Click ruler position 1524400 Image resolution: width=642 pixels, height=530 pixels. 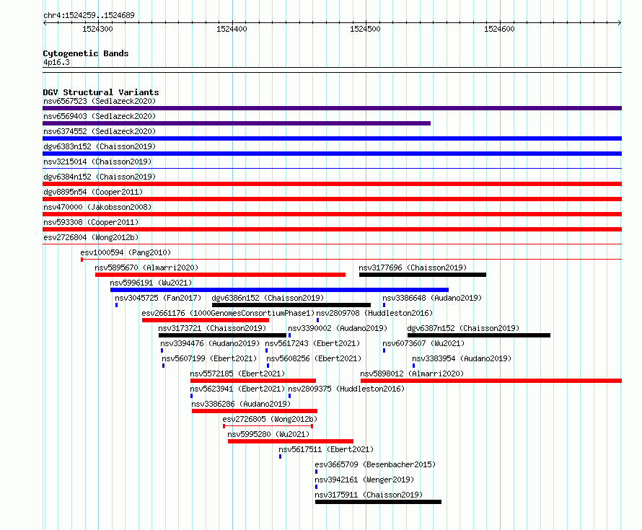[232, 29]
